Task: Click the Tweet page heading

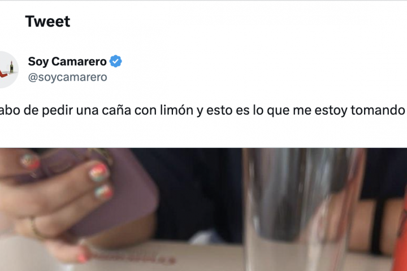Action: pyautogui.click(x=47, y=21)
